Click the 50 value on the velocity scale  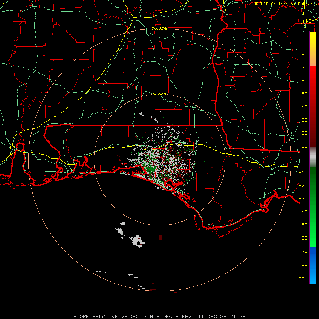(x=304, y=94)
